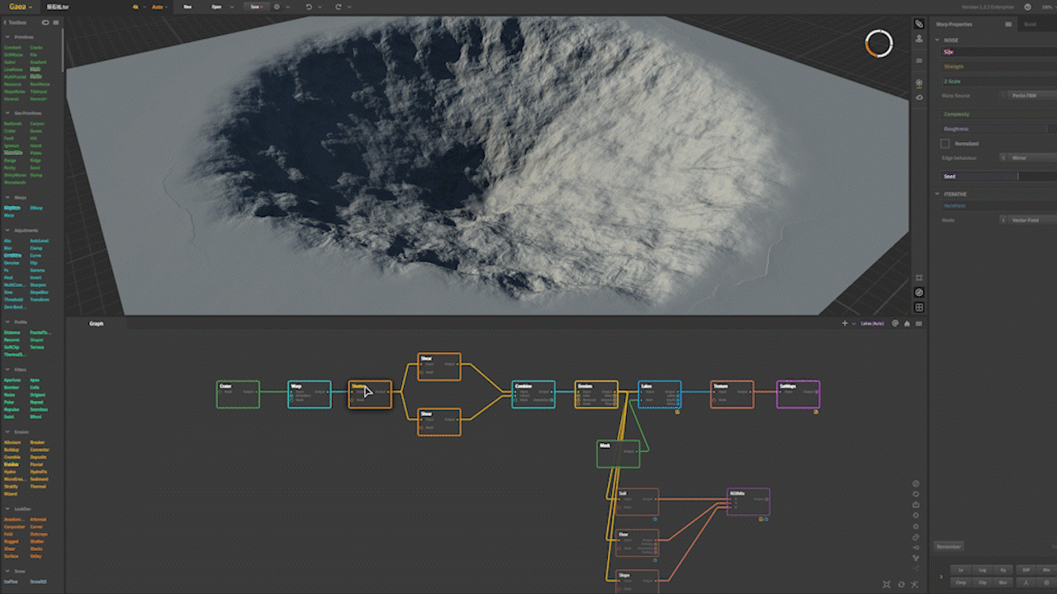Screen dimensions: 1057x594
Task: Click the crossed-arrows icon at the graph bottom right
Action: coord(915,584)
